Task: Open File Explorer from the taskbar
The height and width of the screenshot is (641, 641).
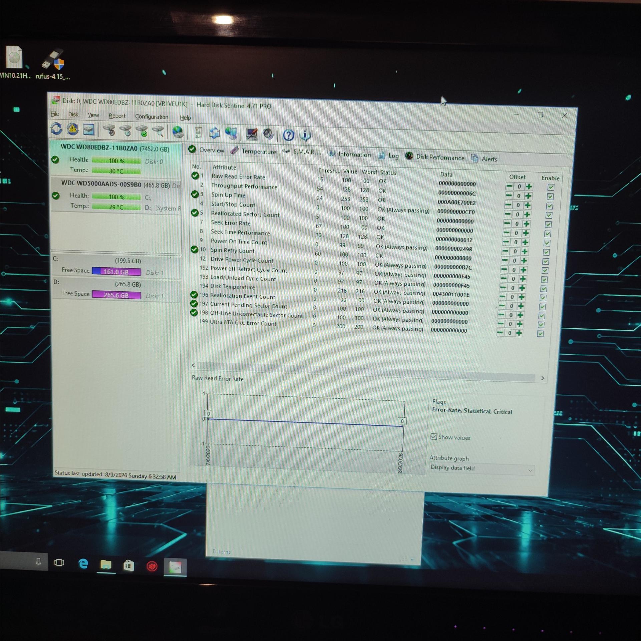Action: coord(106,565)
